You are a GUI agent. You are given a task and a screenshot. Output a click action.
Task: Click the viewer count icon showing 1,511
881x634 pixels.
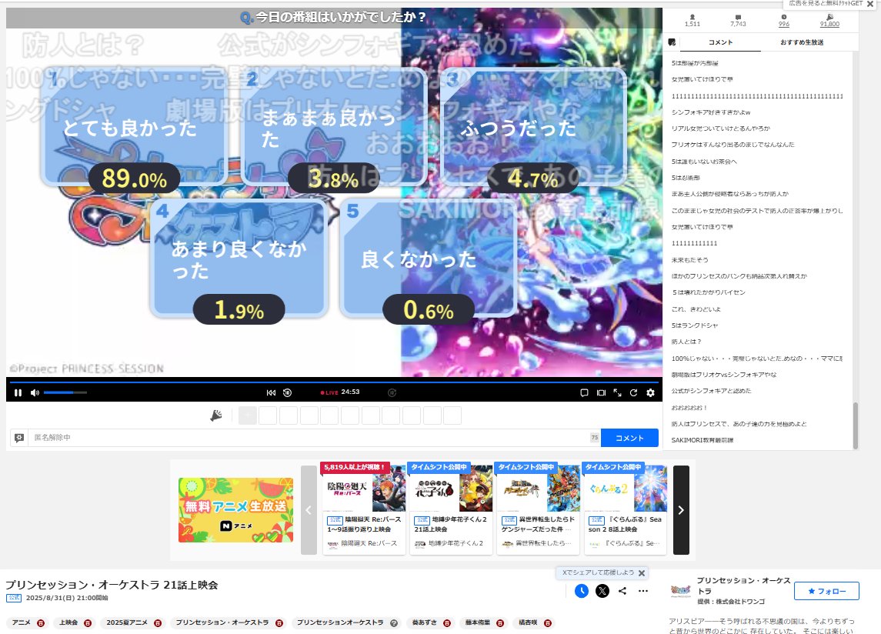pyautogui.click(x=692, y=18)
